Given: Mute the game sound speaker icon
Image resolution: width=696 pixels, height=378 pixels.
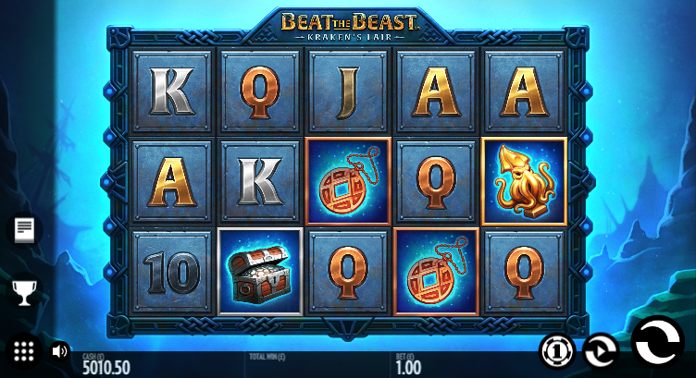Looking at the screenshot, I should coord(59,351).
